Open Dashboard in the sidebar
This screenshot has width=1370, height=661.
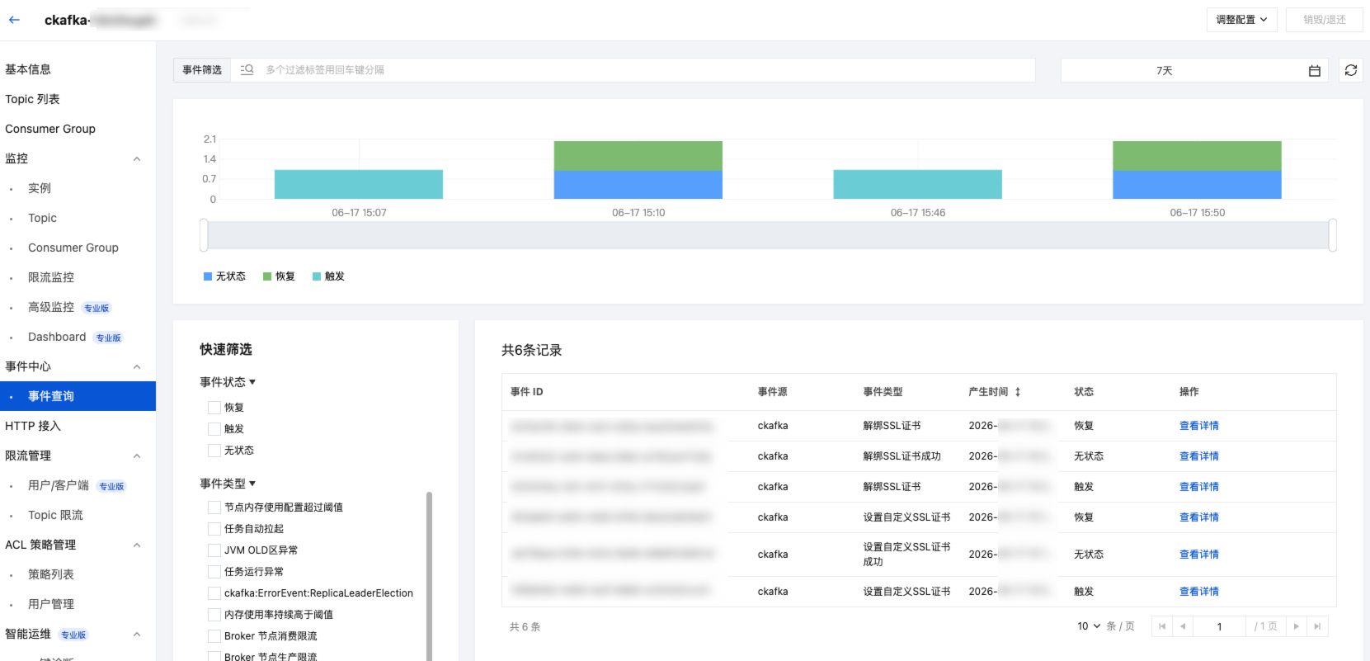[x=57, y=337]
